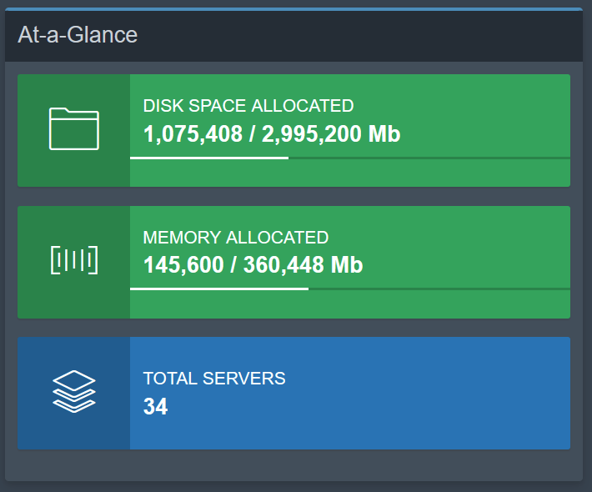Click the disk space progress bar filled portion
The height and width of the screenshot is (492, 592).
[209, 158]
